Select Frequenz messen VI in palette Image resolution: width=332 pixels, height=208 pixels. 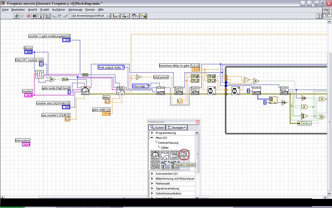(x=184, y=155)
